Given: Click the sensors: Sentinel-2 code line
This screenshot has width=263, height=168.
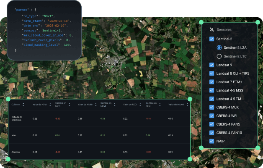Looking at the screenshot, I should 42,30.
